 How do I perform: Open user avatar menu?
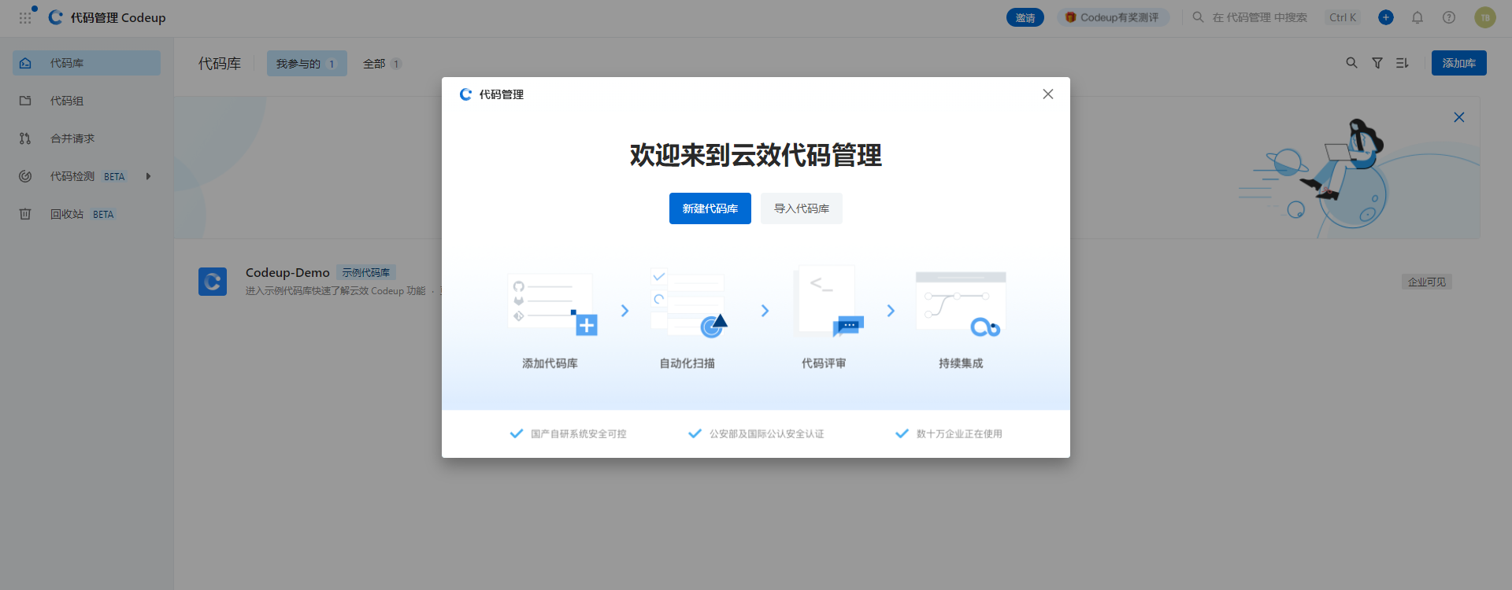(x=1485, y=17)
